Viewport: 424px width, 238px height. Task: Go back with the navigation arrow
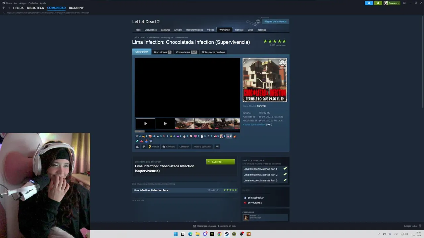pos(4,8)
